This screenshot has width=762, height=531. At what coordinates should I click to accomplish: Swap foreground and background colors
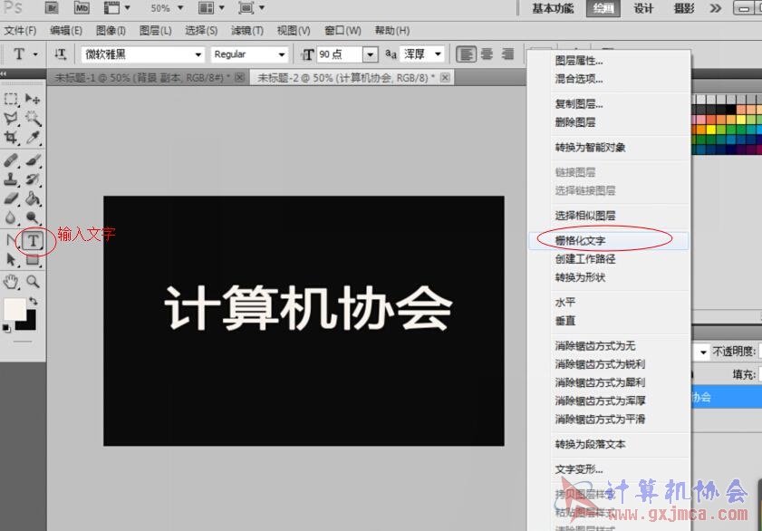point(34,301)
